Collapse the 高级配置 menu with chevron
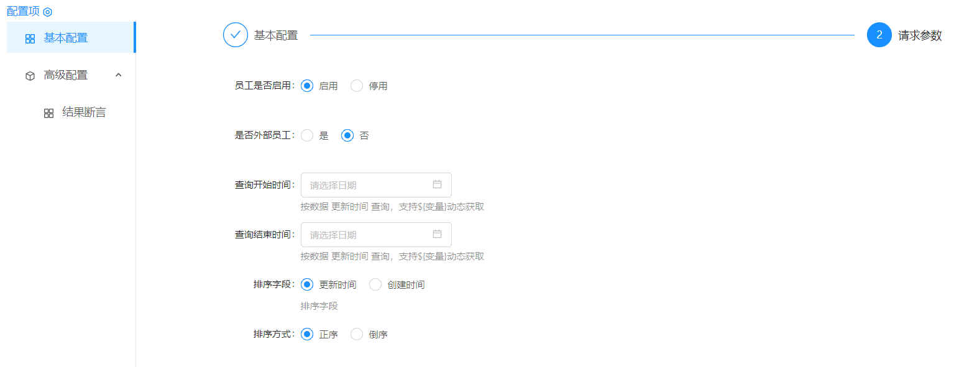Image resolution: width=959 pixels, height=367 pixels. [x=119, y=75]
